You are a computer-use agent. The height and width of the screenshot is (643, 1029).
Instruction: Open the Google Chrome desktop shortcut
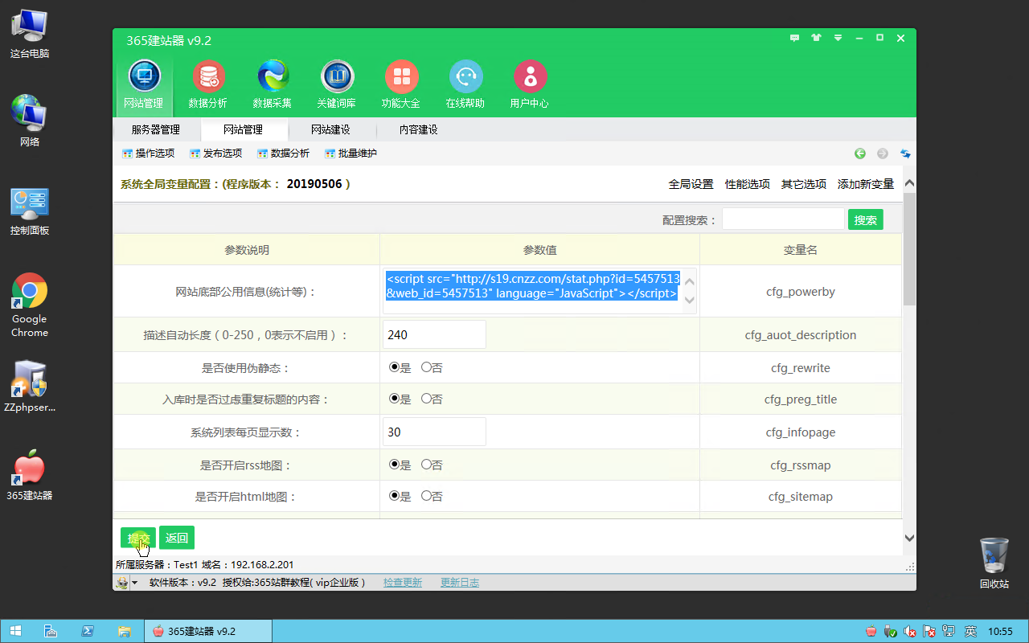(x=30, y=305)
